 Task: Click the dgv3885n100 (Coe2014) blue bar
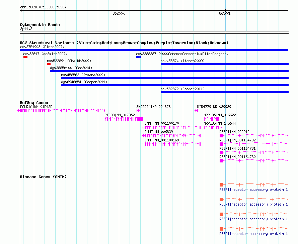[169, 71]
